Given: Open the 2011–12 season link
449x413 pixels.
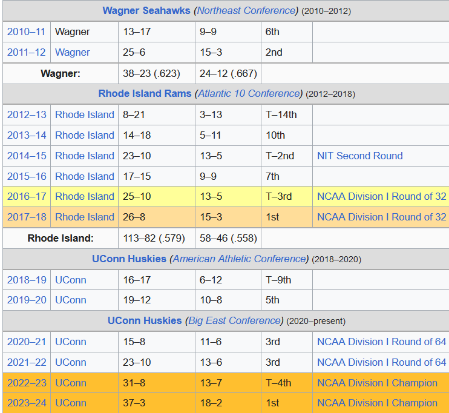Looking at the screenshot, I should coord(26,52).
